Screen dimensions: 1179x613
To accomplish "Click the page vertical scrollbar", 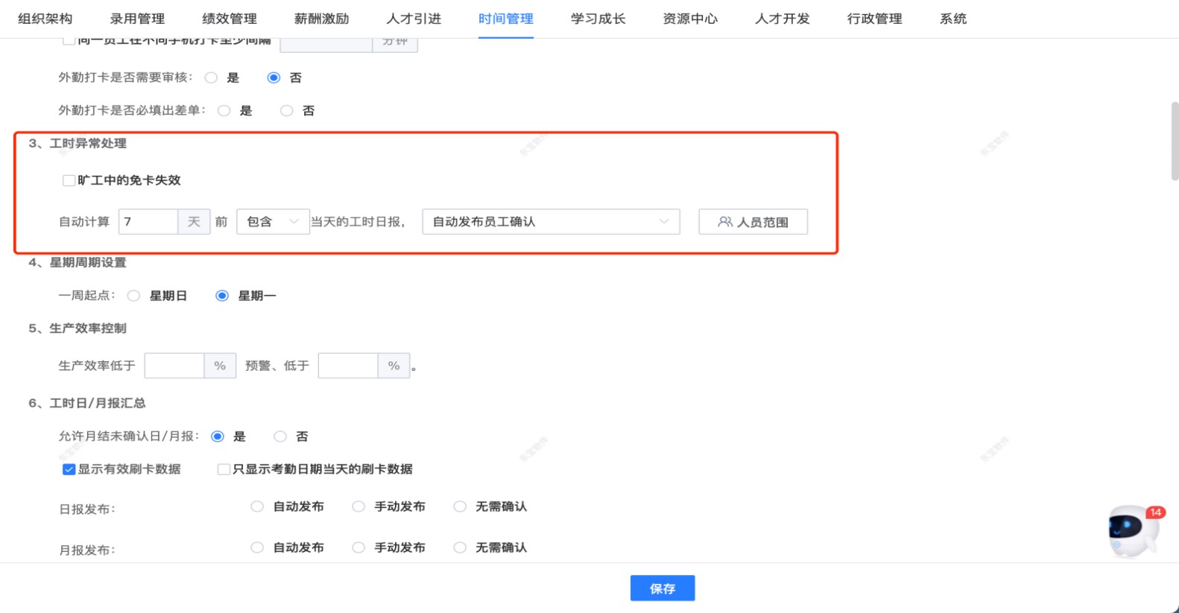I will (1175, 142).
